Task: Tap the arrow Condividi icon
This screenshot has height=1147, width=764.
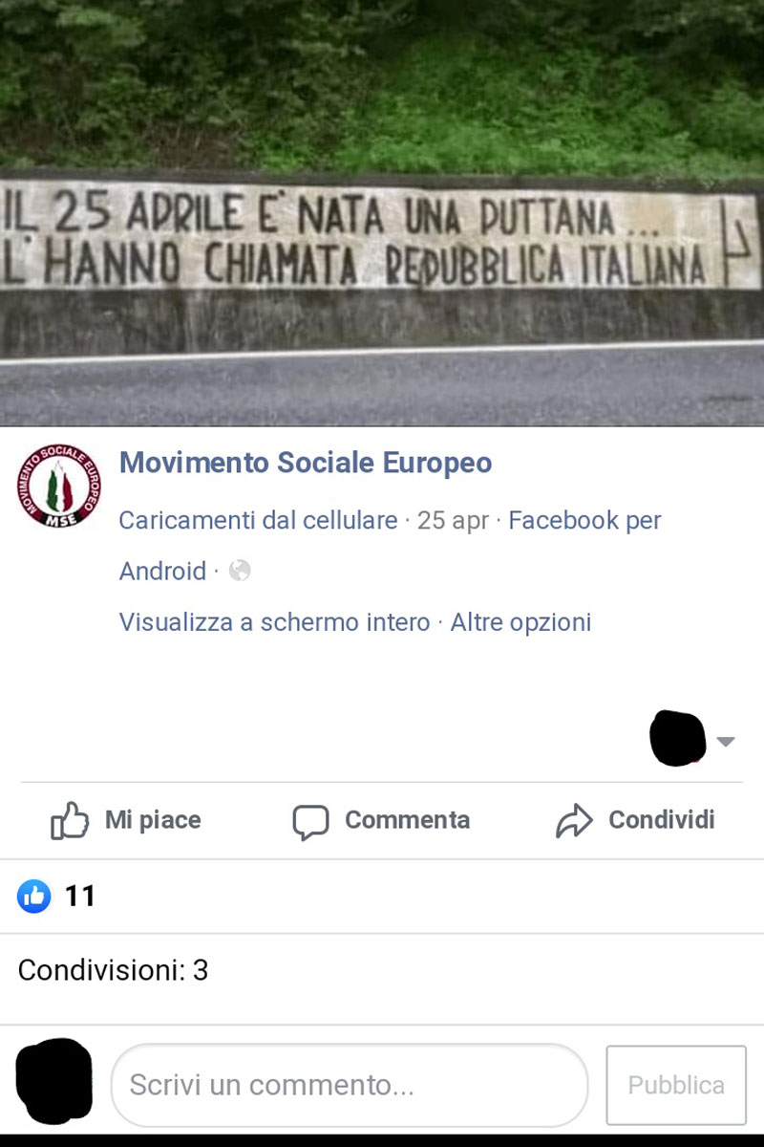Action: (574, 820)
